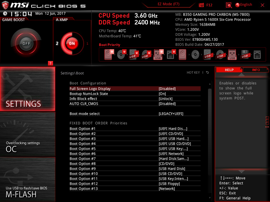This screenshot has height=202, width=270.
Task: Open the OC overclocking settings section
Action: pos(27,134)
